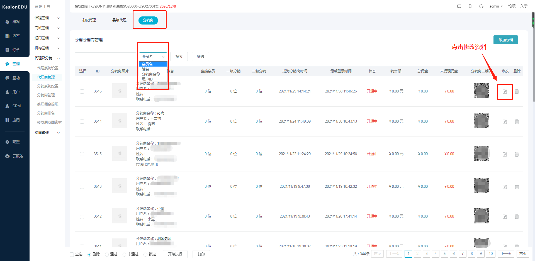Choose 分销商名称 in the dropdown list
Image resolution: width=535 pixels, height=261 pixels.
point(153,74)
